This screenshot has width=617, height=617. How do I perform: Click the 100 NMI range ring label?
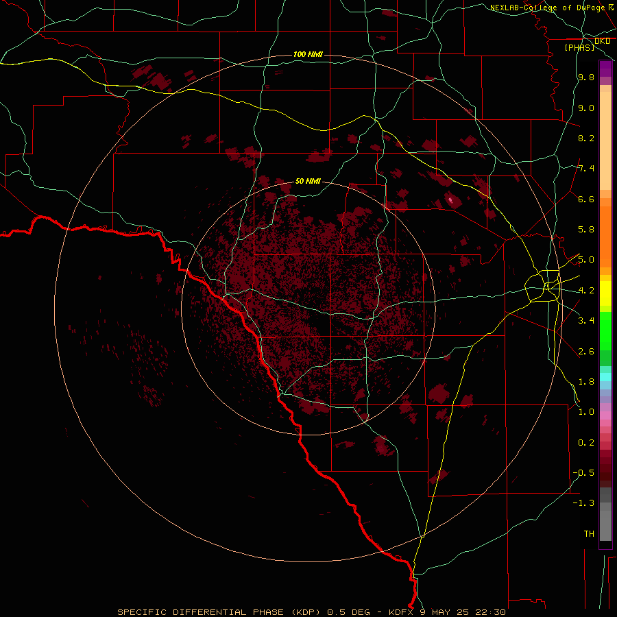[308, 54]
